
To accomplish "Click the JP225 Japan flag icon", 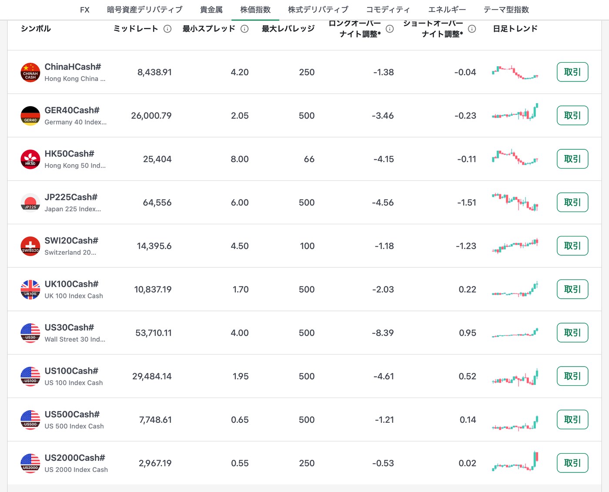I will click(x=30, y=202).
